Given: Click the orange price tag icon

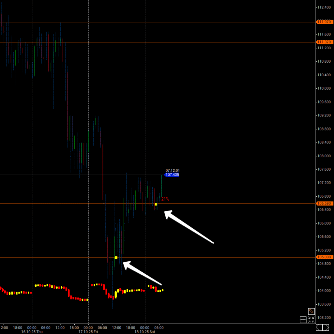Looking at the screenshot, I should (x=311, y=311).
